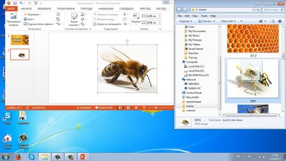Image resolution: width=286 pixels, height=161 pixels.
Task: Switch to the НАЧАЛО tab
Action: tap(26, 8)
